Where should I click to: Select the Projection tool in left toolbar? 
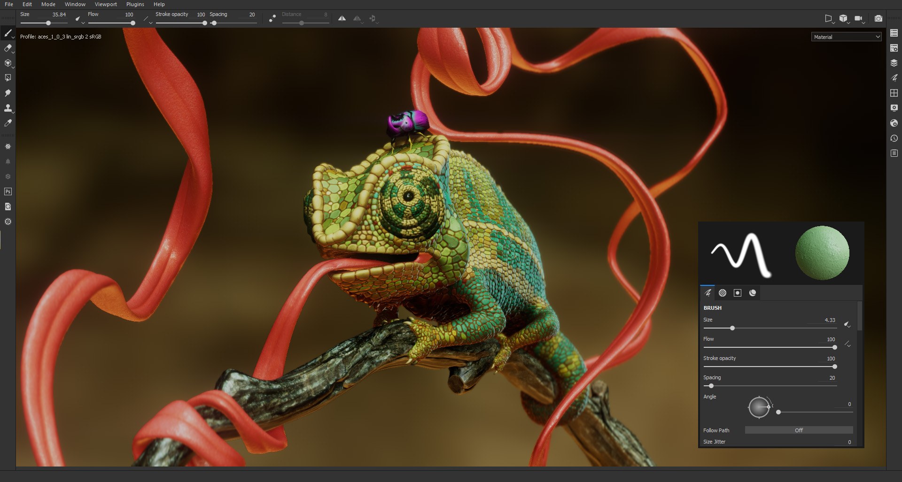tap(8, 63)
